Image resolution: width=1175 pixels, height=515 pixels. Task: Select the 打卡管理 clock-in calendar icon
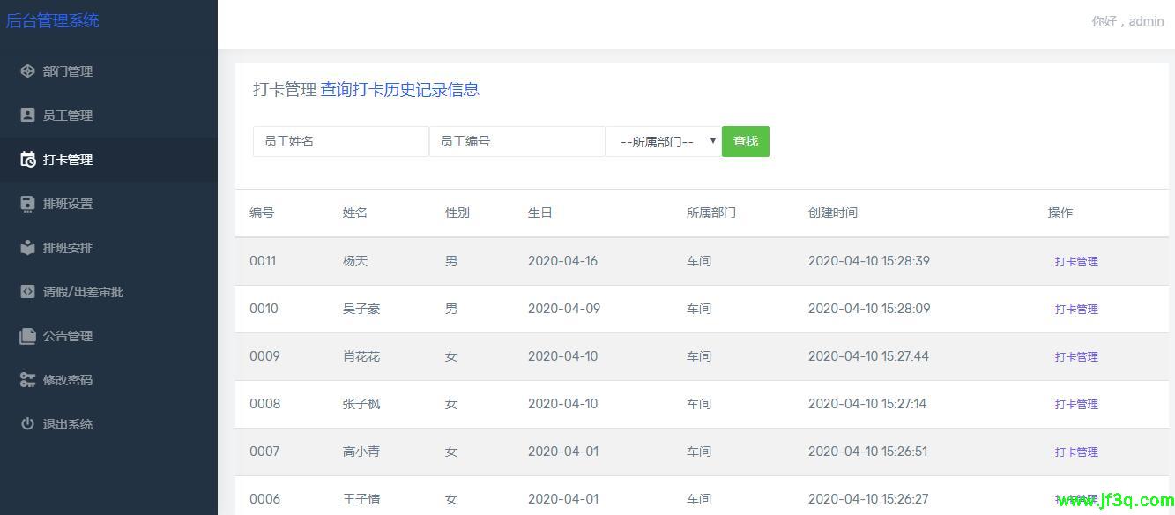27,160
